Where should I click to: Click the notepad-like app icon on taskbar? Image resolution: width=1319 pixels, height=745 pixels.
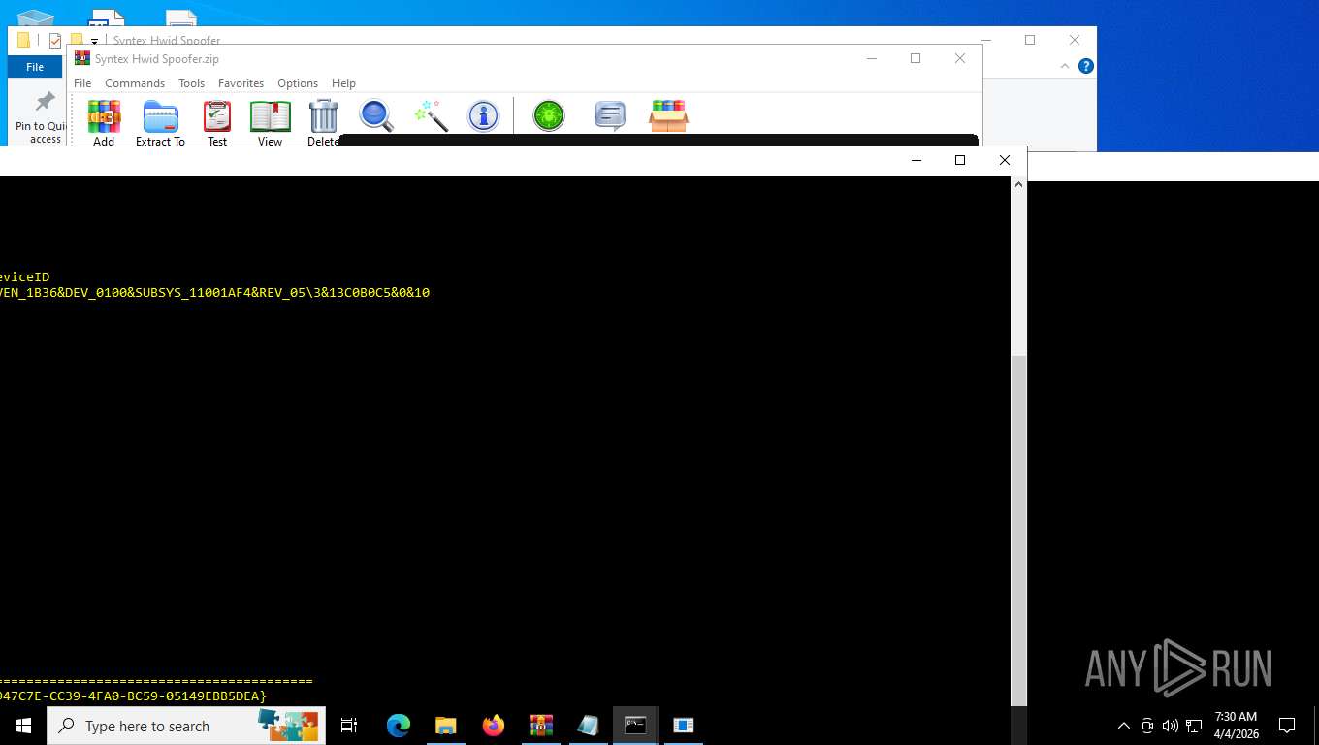588,726
